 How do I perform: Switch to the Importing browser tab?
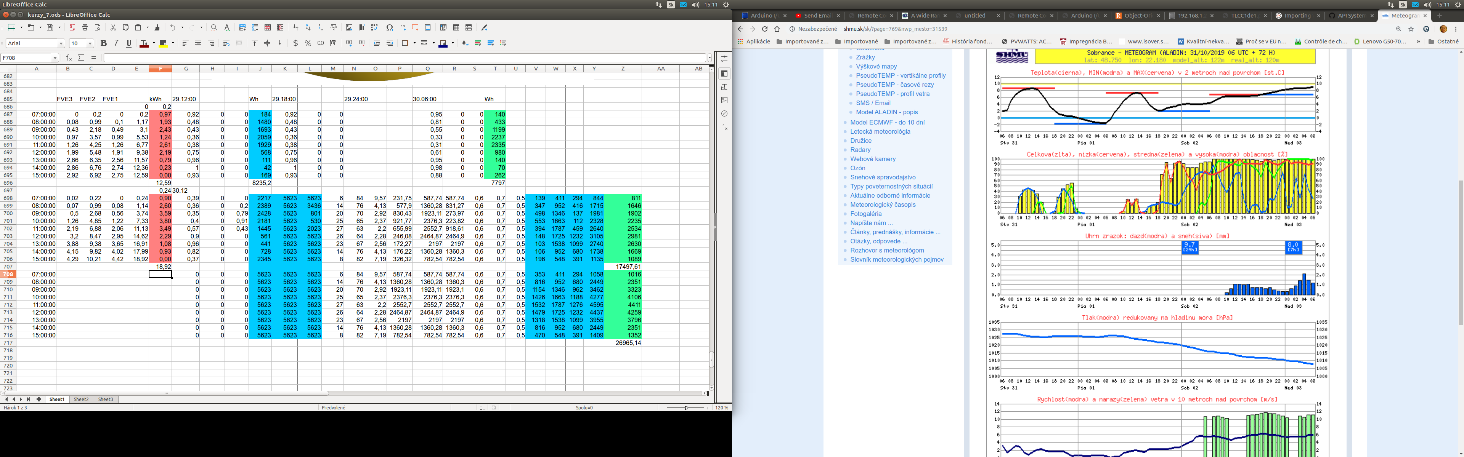(1297, 15)
